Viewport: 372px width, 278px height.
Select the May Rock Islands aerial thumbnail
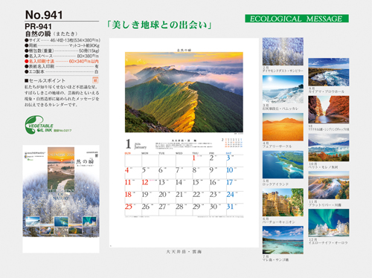click(283, 164)
